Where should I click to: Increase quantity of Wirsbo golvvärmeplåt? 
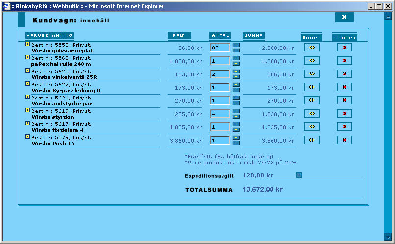click(x=236, y=45)
